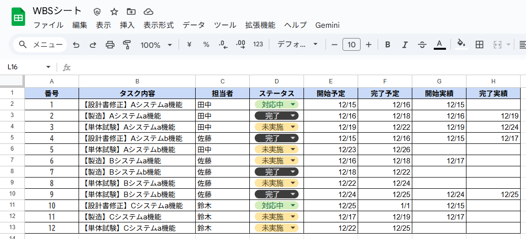Viewport: 526px width, 239px height.
Task: Click the print icon
Action: pyautogui.click(x=110, y=45)
